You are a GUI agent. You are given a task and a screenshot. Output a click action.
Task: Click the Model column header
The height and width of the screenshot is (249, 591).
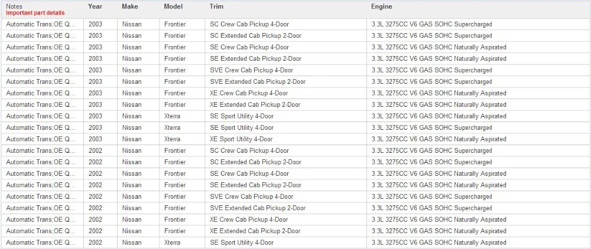[173, 6]
